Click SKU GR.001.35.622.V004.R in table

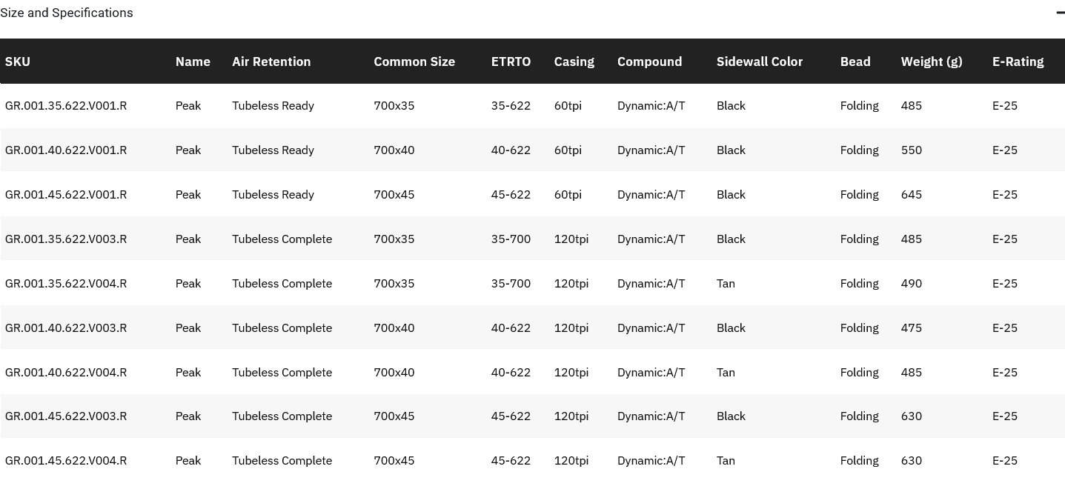click(66, 283)
